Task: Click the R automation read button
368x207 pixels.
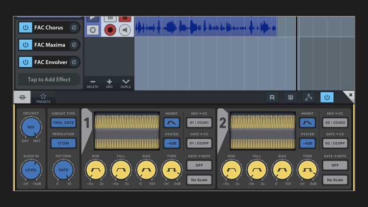Action: (272, 97)
